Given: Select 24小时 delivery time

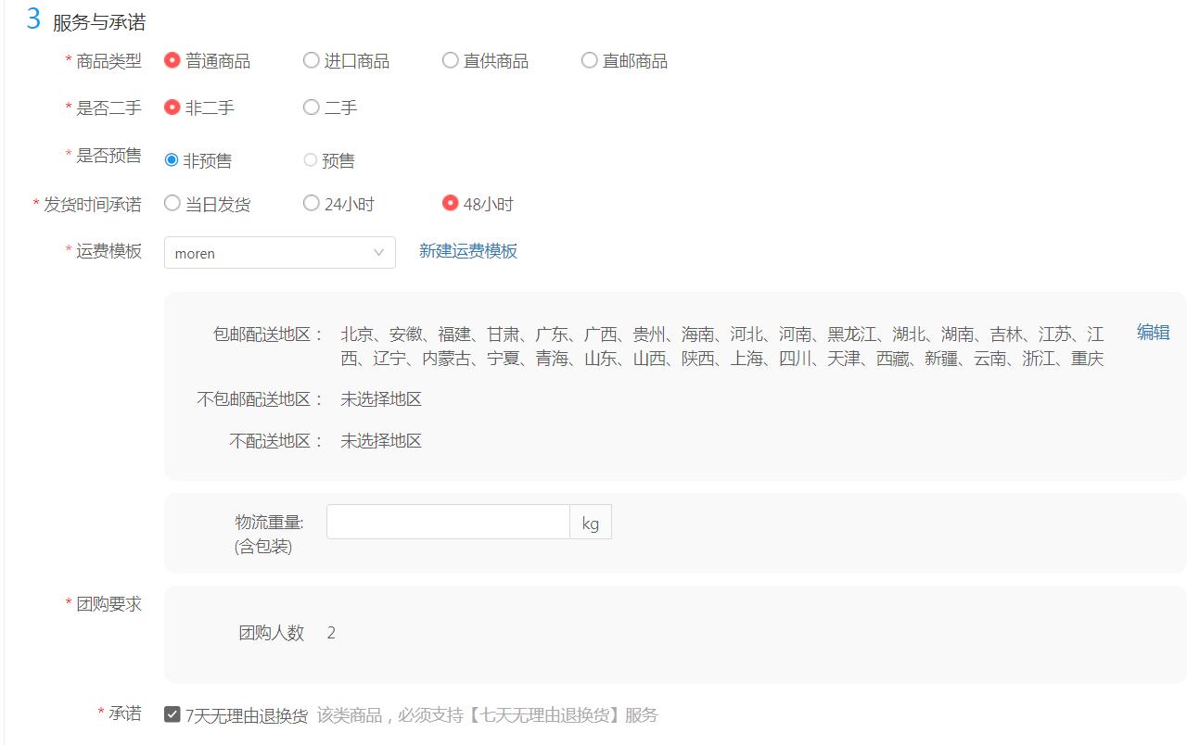Looking at the screenshot, I should [x=311, y=203].
